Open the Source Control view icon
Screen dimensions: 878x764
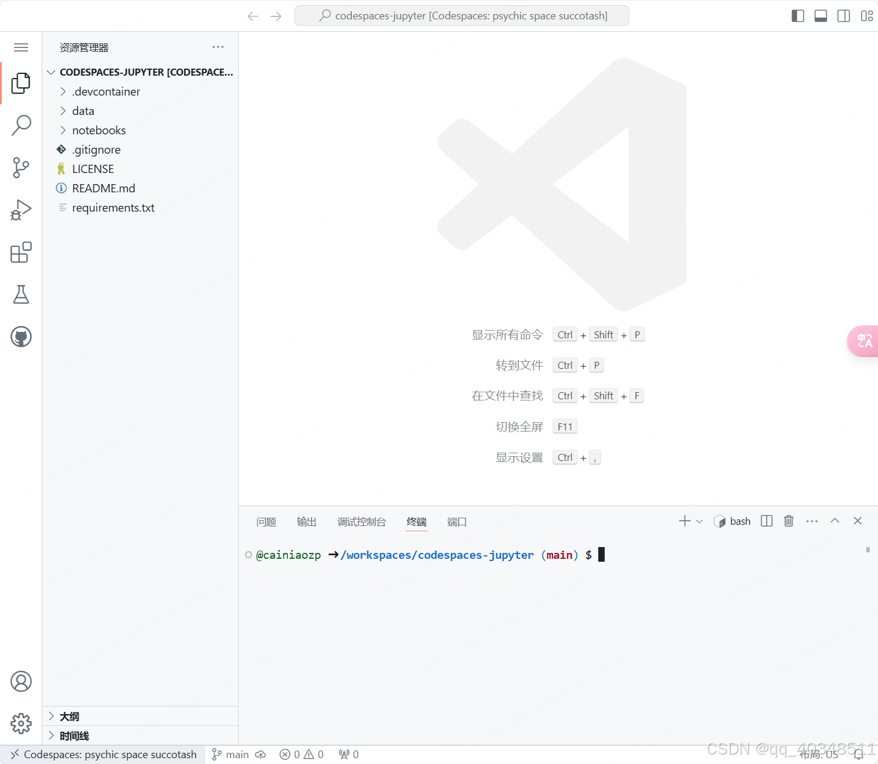tap(21, 168)
